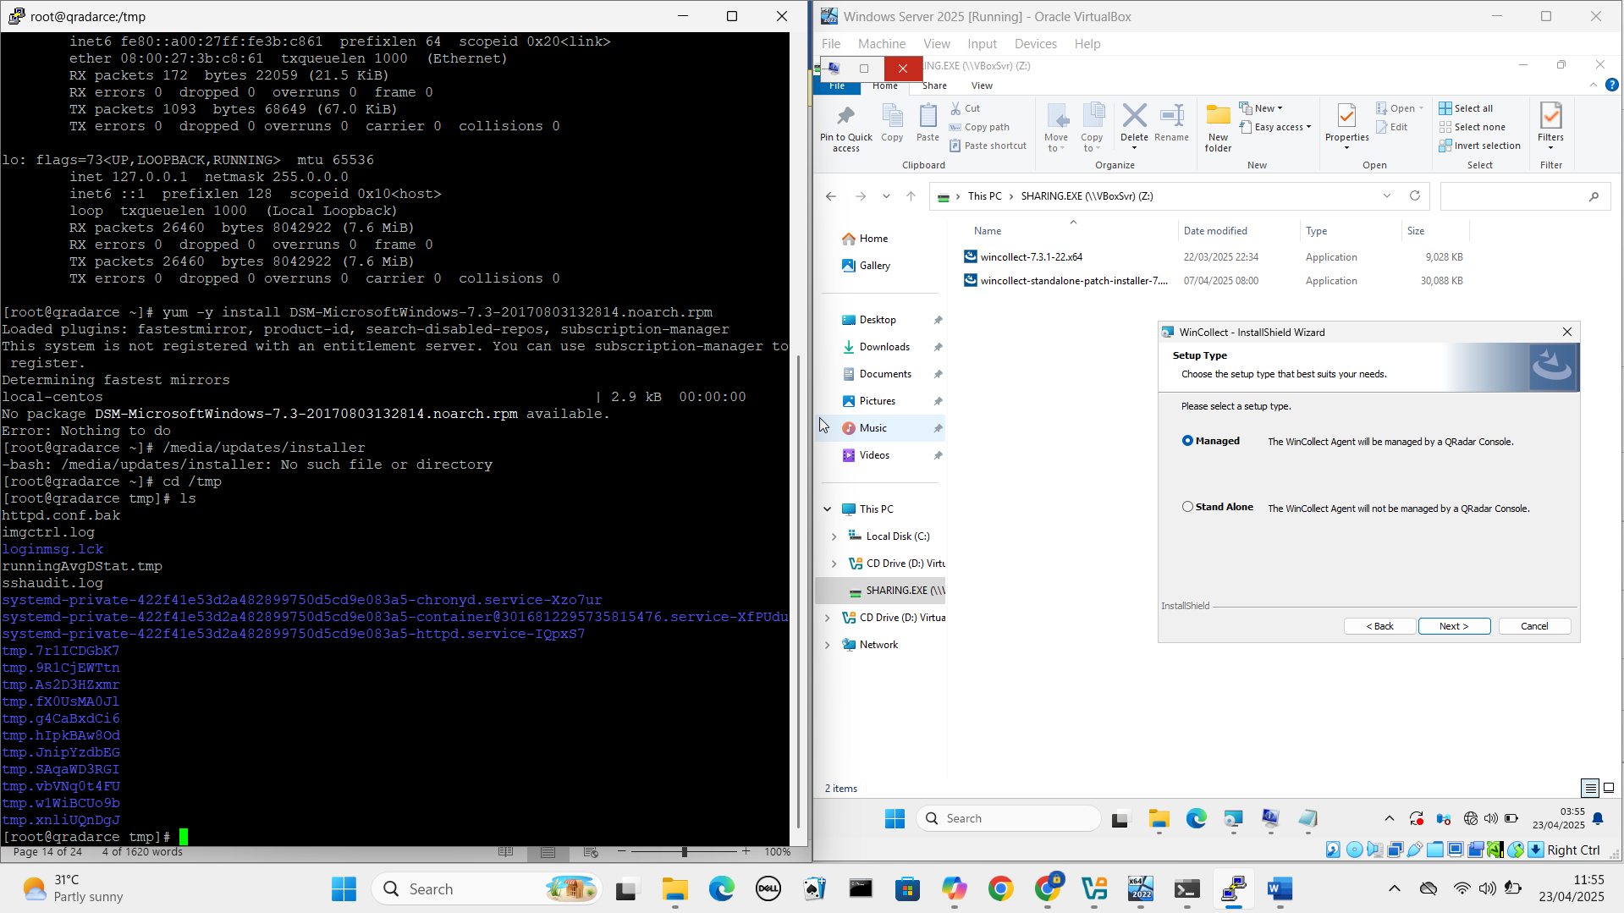
Task: Collapse the This PC tree node
Action: click(828, 509)
